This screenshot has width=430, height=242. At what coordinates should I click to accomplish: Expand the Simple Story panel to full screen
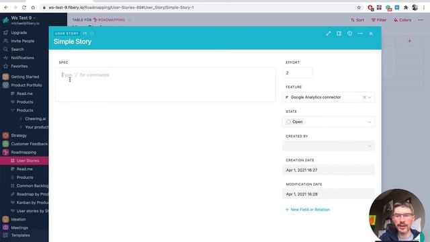329,34
